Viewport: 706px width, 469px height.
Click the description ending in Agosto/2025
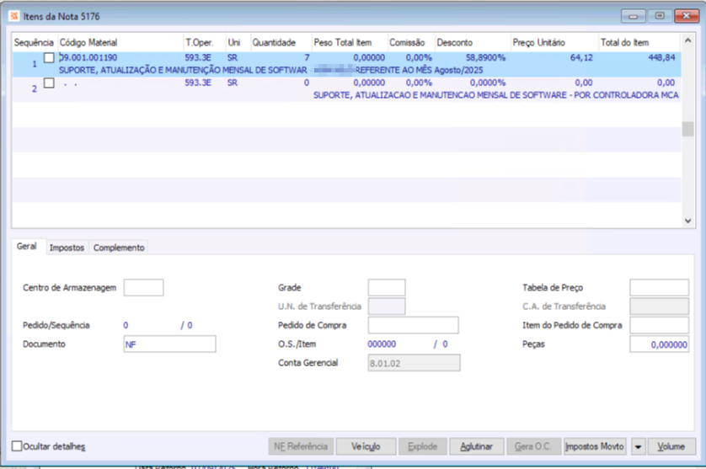(x=270, y=70)
